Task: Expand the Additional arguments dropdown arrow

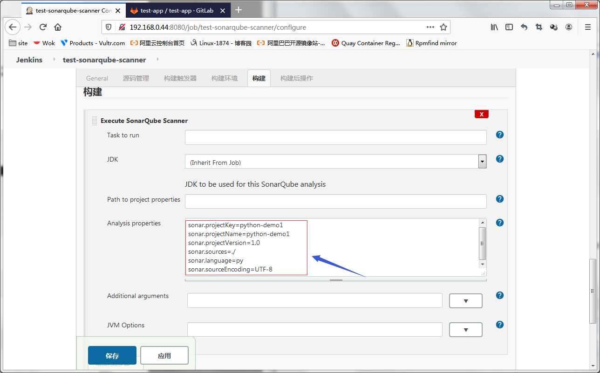Action: pyautogui.click(x=465, y=301)
